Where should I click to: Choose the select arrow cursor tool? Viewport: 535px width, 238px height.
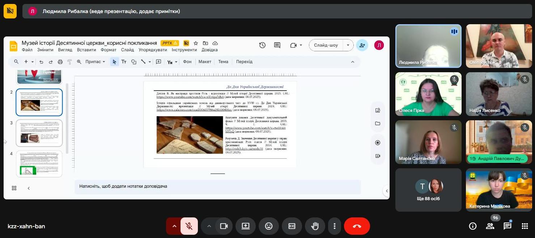click(x=114, y=62)
